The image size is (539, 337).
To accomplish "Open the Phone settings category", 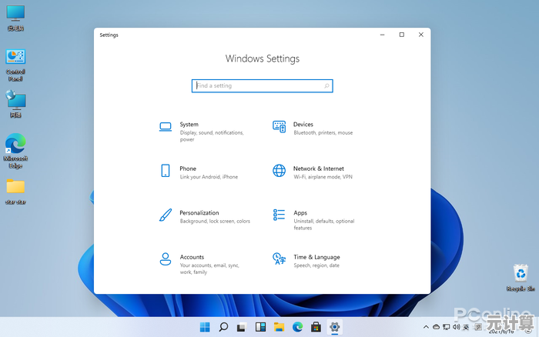I will (x=188, y=168).
